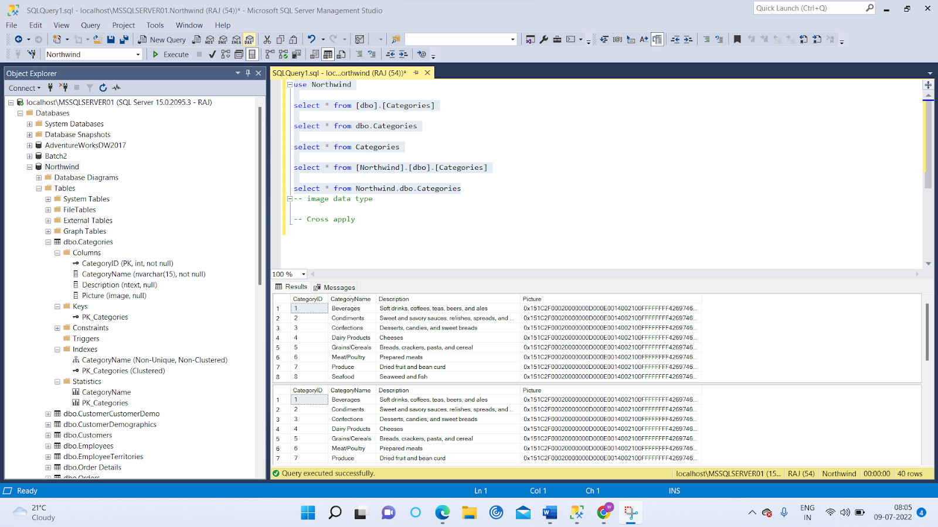938x527 pixels.
Task: Open an Analysis Services DMX query
Action: point(223,39)
